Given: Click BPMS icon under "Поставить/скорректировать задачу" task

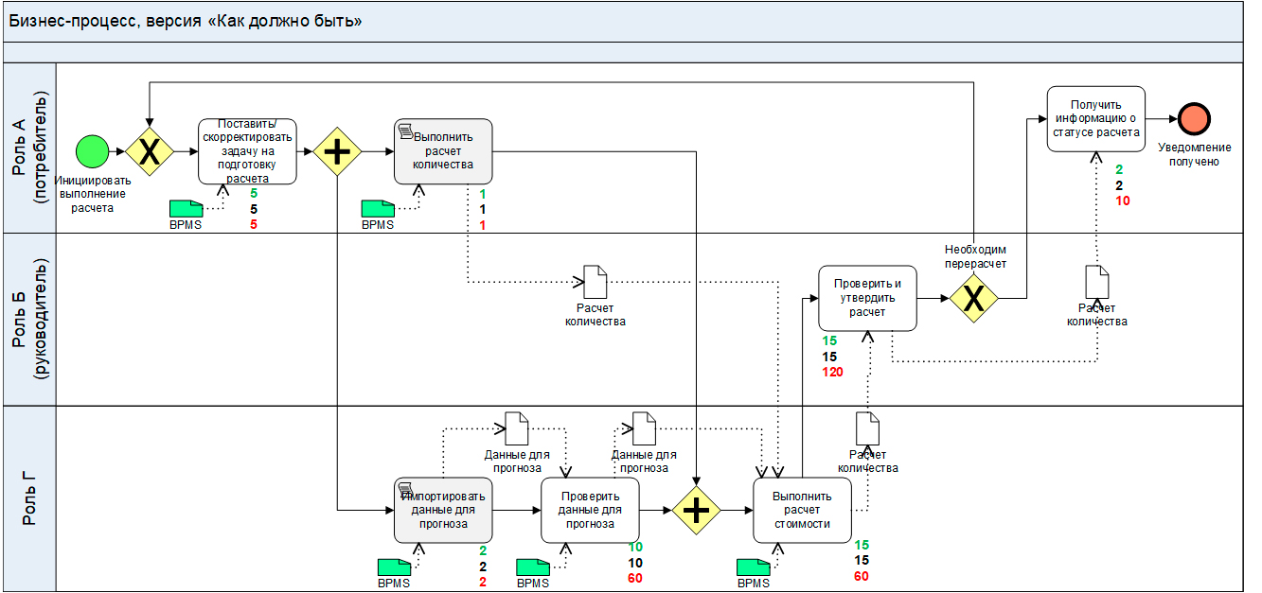Looking at the screenshot, I should point(186,209).
